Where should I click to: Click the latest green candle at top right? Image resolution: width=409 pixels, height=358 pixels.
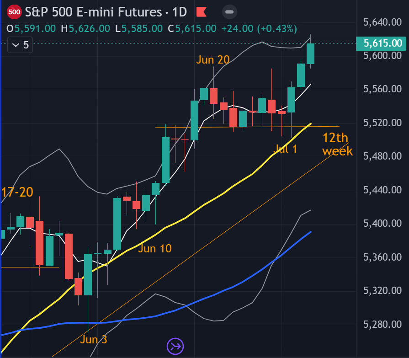click(310, 54)
